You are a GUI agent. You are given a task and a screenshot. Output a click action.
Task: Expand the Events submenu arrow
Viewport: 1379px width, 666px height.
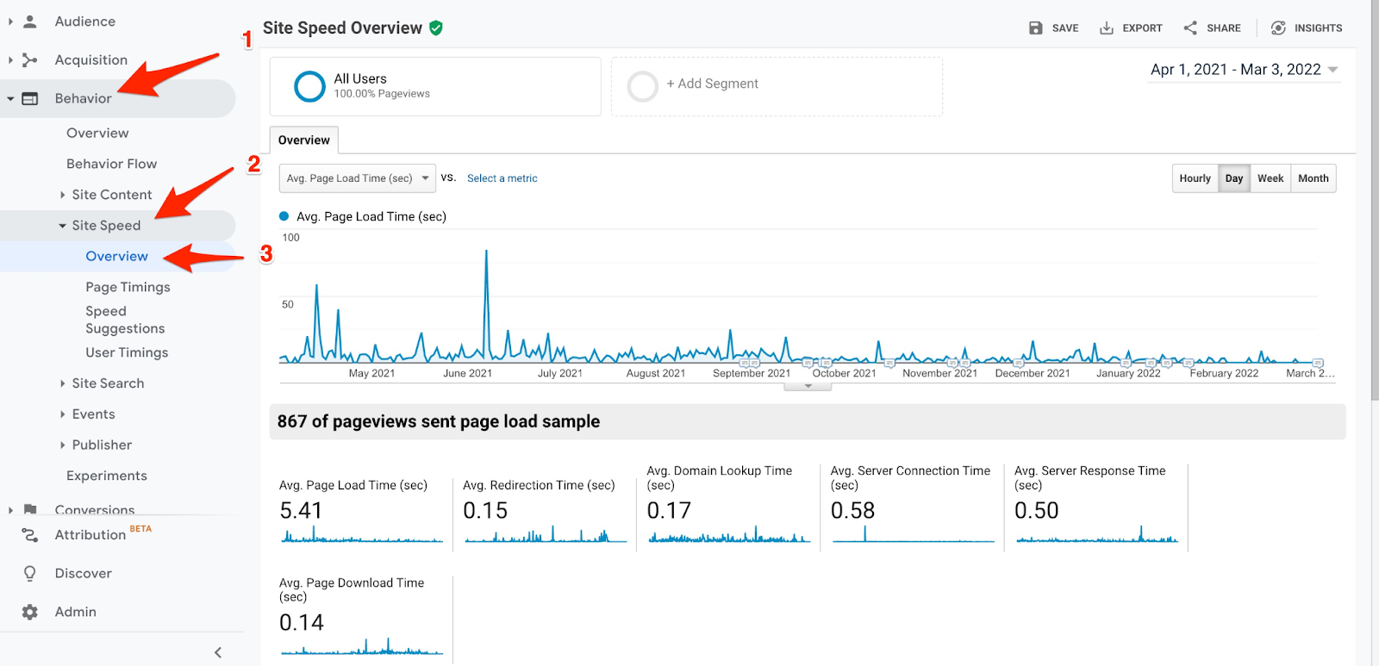(62, 414)
